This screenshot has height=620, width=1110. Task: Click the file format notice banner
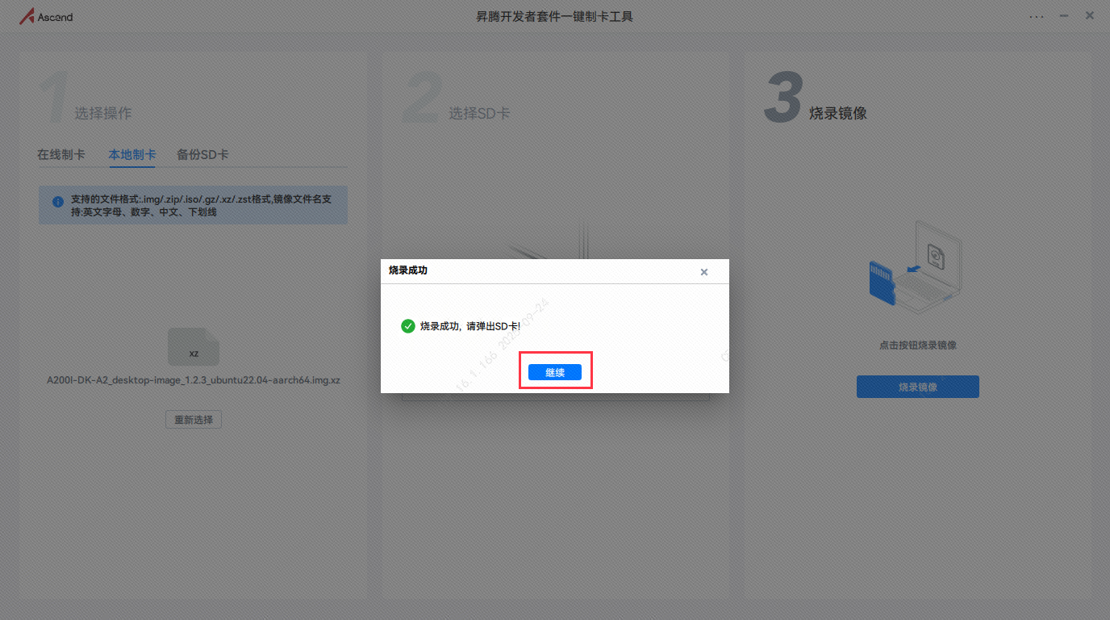193,205
